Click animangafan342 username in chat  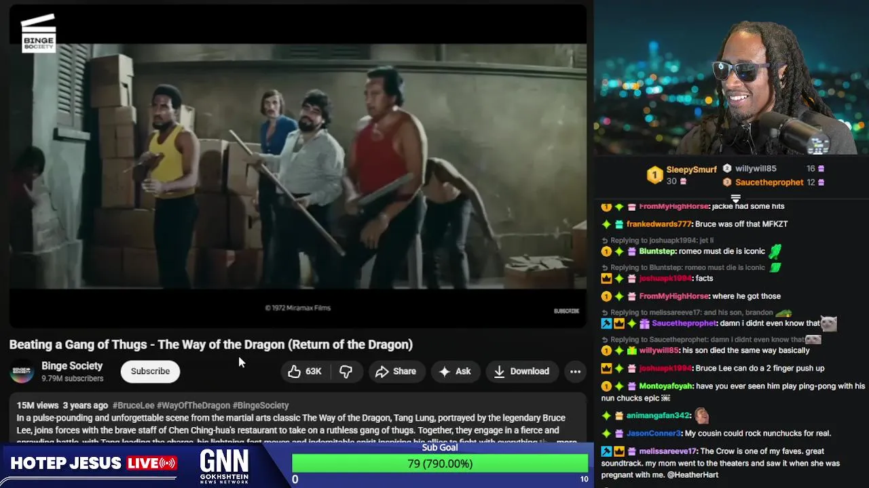point(658,415)
